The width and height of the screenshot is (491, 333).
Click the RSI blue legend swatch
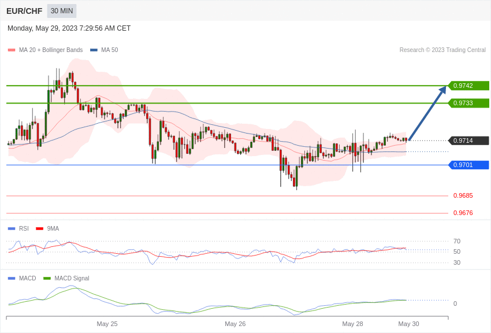pyautogui.click(x=12, y=229)
